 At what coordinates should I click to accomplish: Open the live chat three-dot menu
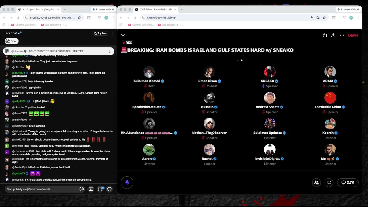112,33
